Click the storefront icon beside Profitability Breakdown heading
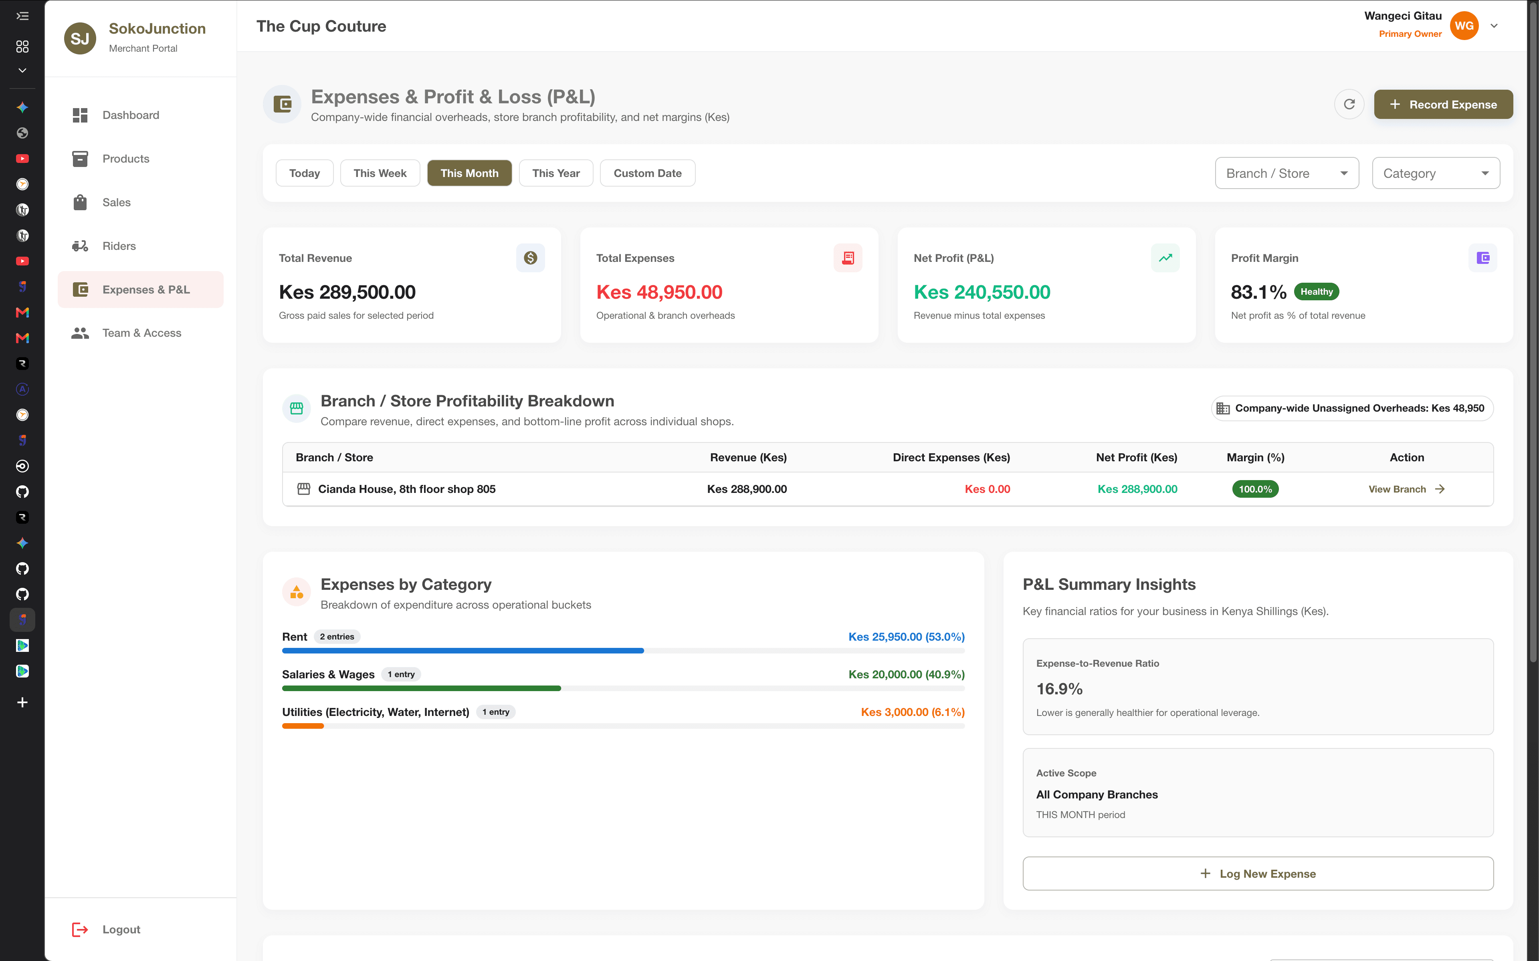The width and height of the screenshot is (1539, 961). coord(296,409)
